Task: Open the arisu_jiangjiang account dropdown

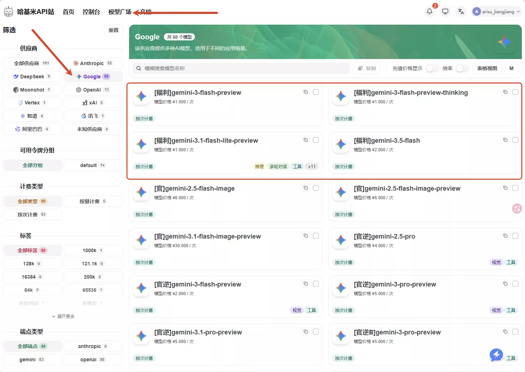Action: click(496, 11)
